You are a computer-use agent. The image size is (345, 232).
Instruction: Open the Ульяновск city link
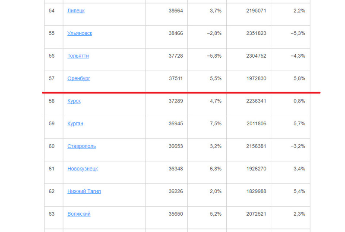tap(79, 33)
